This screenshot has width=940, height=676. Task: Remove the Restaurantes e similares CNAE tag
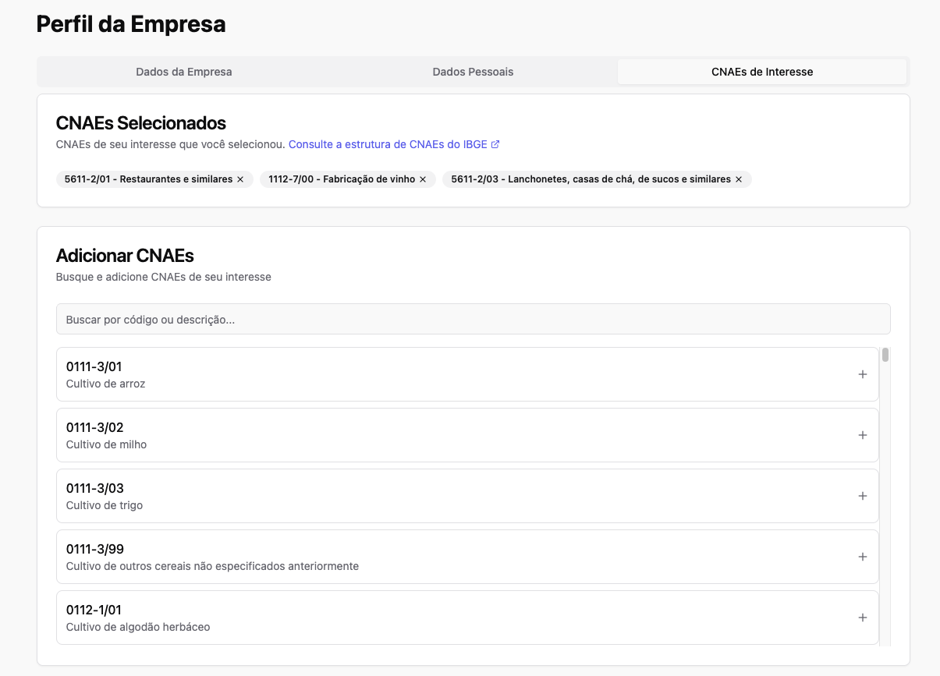tap(240, 179)
